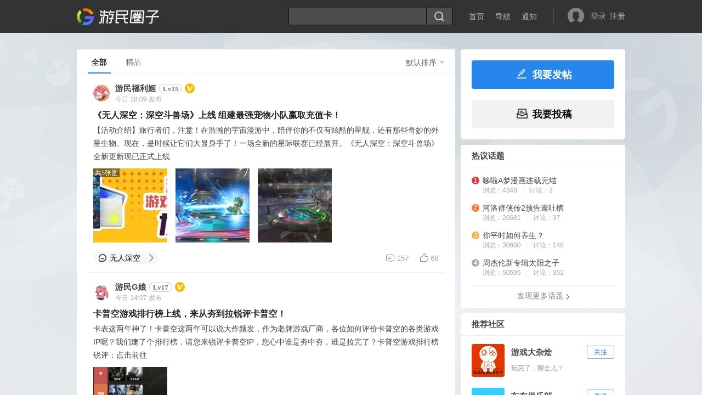The image size is (702, 395).
Task: Click 【活动介绍】 post excerpt text
Action: pyautogui.click(x=266, y=143)
